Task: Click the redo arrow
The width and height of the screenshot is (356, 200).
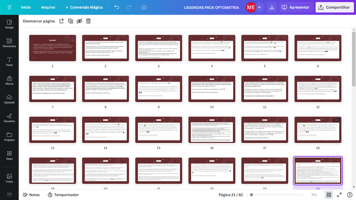Action: click(129, 7)
